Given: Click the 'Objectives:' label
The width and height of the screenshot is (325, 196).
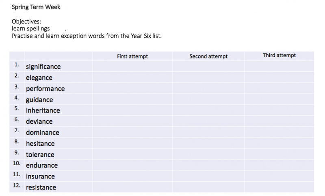Looking at the screenshot, I should click(26, 22).
